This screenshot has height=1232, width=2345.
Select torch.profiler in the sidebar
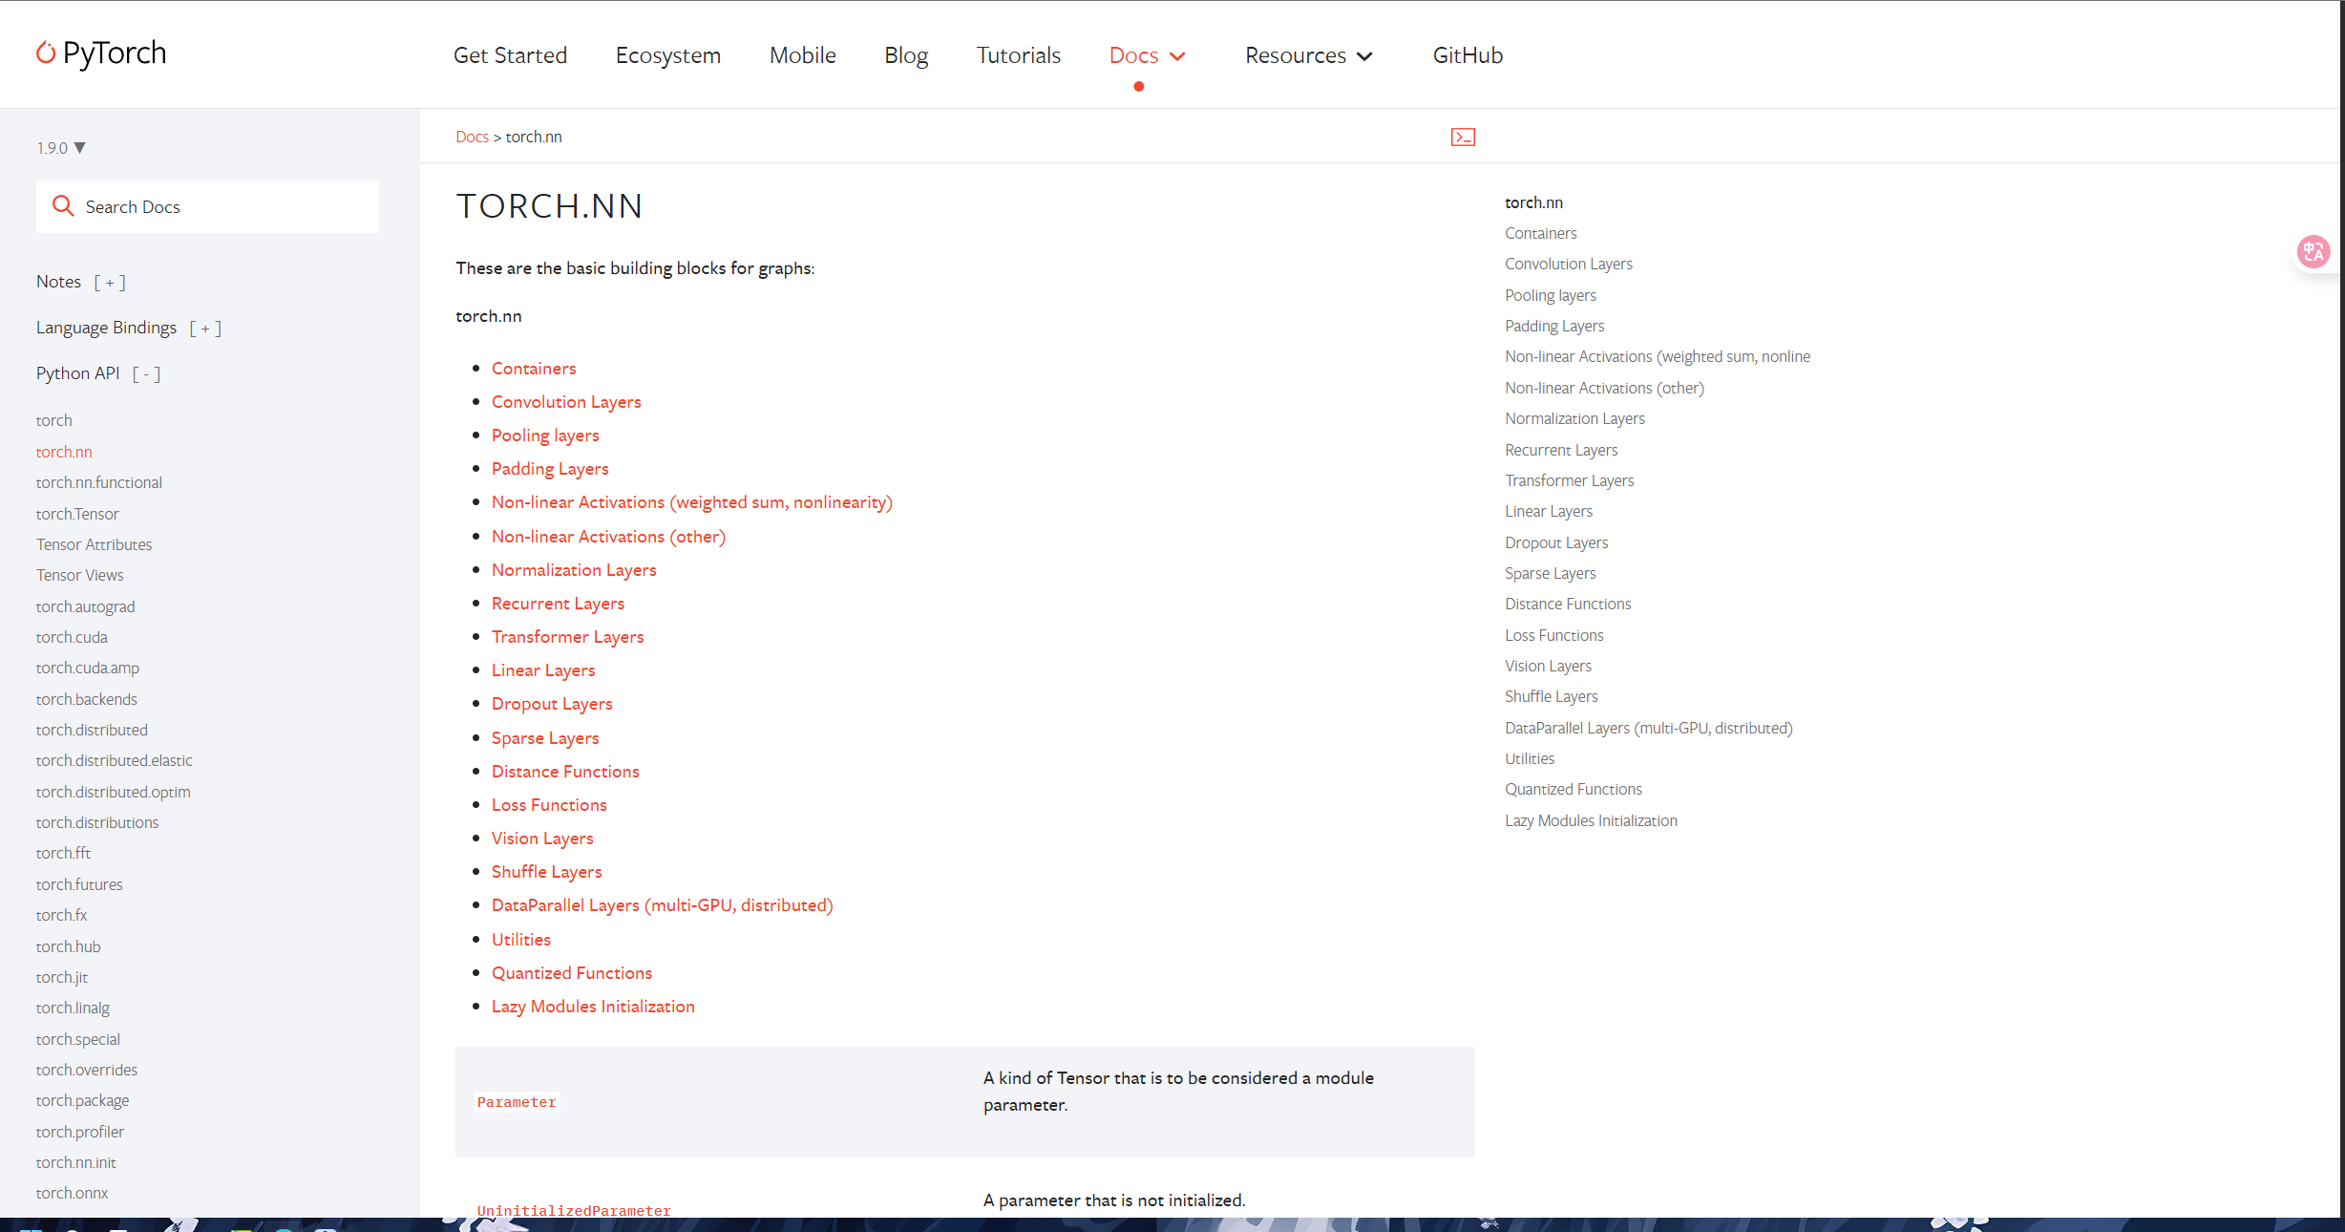(80, 1132)
